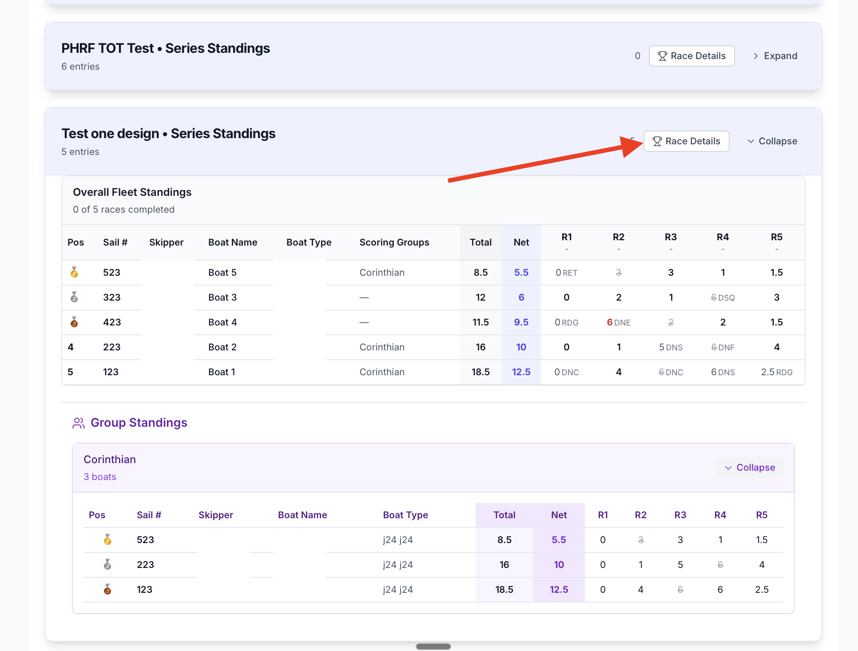
Task: Click gold medal icon for Boat 5
Action: (x=74, y=272)
